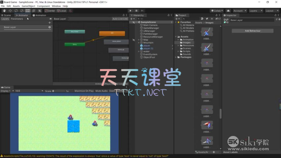The image size is (281, 158).
Task: Select the Move tool
Action: [10, 11]
